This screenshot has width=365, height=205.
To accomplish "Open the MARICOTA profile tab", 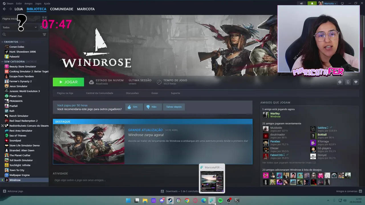I will tap(86, 9).
